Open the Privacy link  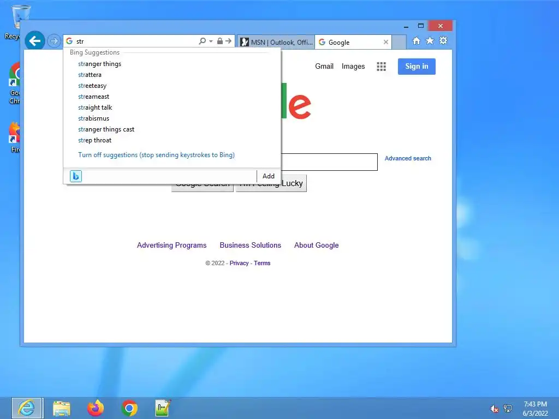tap(239, 263)
